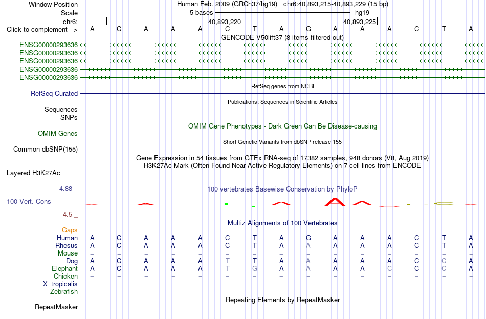Click the Mouse species label
486x319 pixels.
(x=68, y=253)
